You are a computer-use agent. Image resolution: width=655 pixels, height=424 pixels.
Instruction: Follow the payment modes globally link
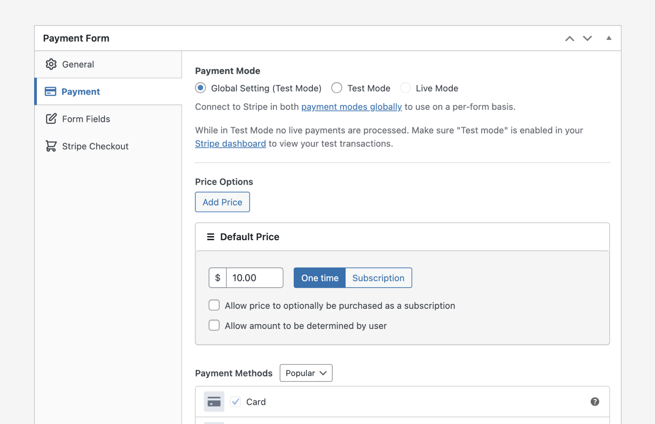(352, 107)
